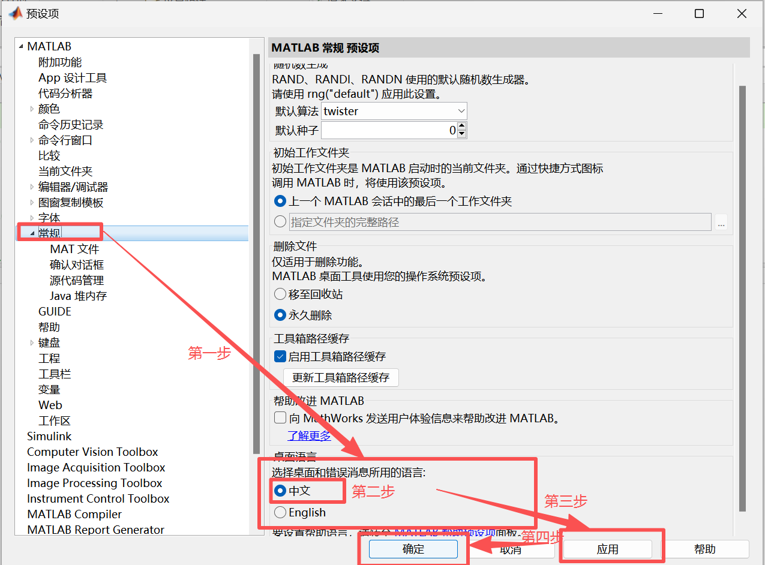Select 当前文件夹 in the tree

[x=65, y=172]
